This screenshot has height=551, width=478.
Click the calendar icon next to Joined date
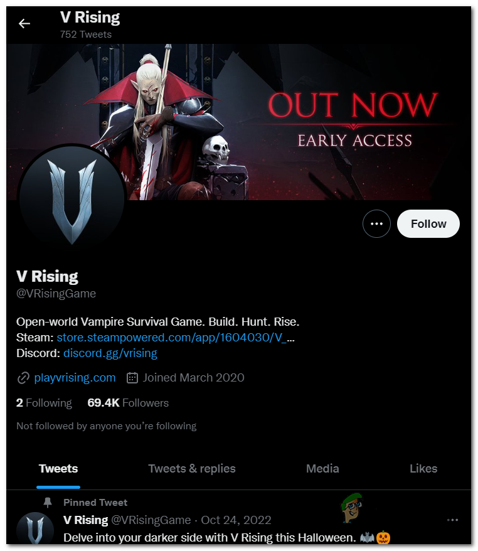[x=132, y=378]
